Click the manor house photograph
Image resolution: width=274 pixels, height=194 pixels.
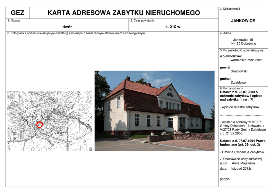(154, 111)
